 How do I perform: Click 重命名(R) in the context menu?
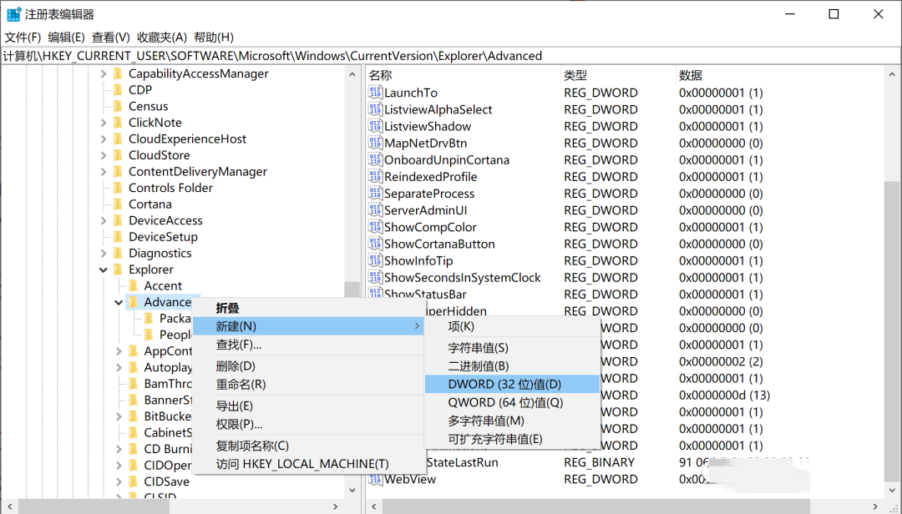click(x=308, y=385)
